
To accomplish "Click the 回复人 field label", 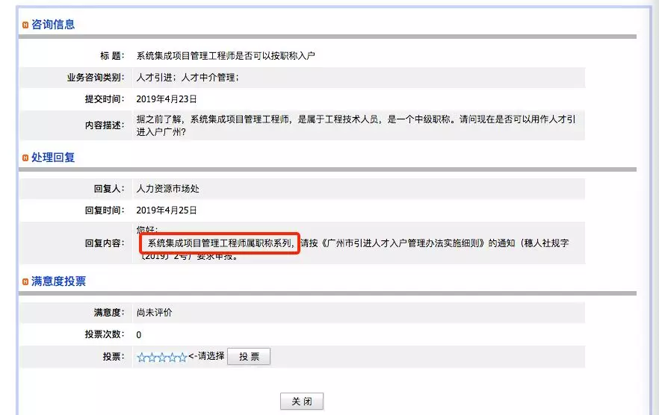I will [x=109, y=189].
